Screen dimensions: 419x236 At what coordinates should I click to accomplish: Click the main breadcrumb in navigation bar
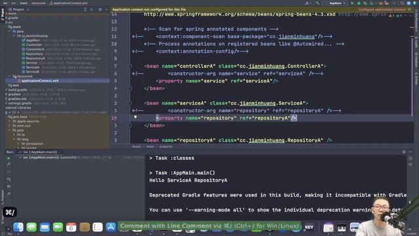24,3
